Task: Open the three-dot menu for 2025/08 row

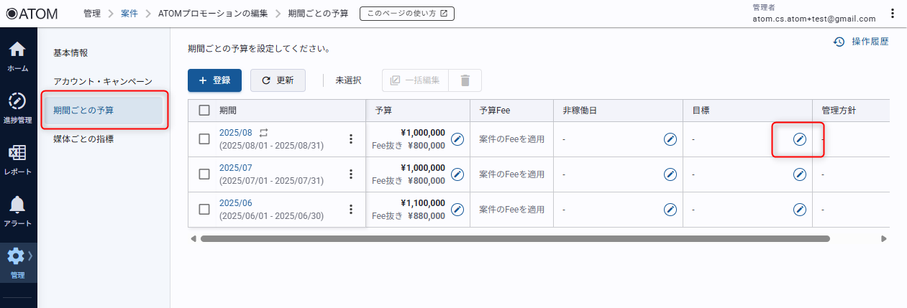Action: [x=351, y=139]
